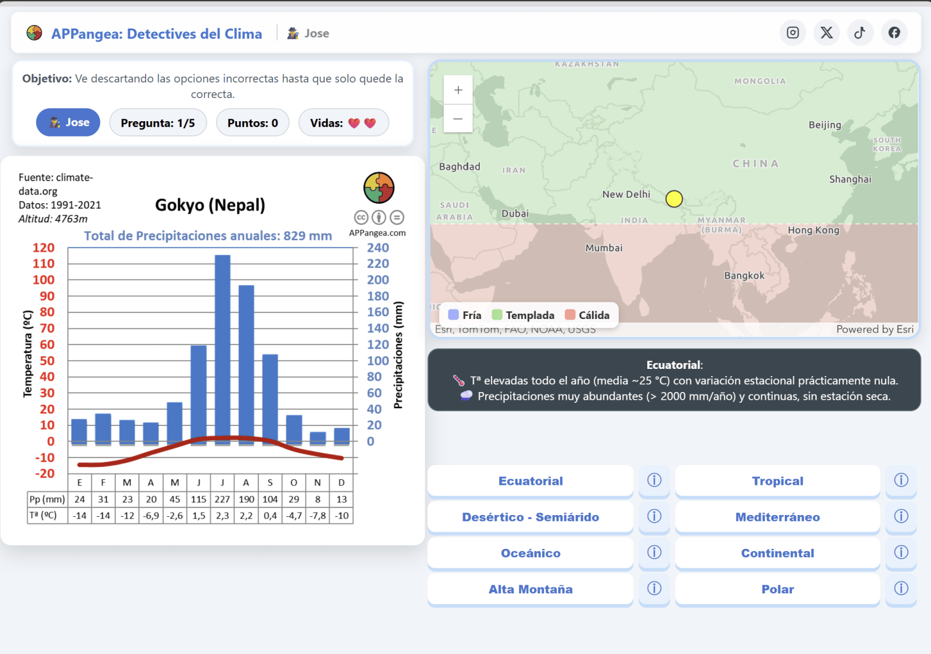The height and width of the screenshot is (654, 931).
Task: Show info for Continental climate
Action: coord(901,553)
